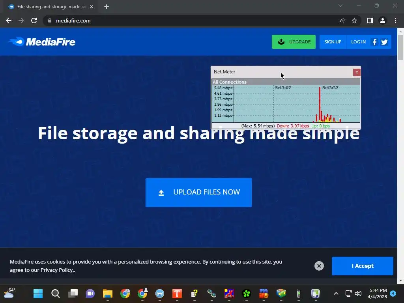Close the MediaFire browser tab
Viewport: 404px width, 303px height.
(x=92, y=7)
